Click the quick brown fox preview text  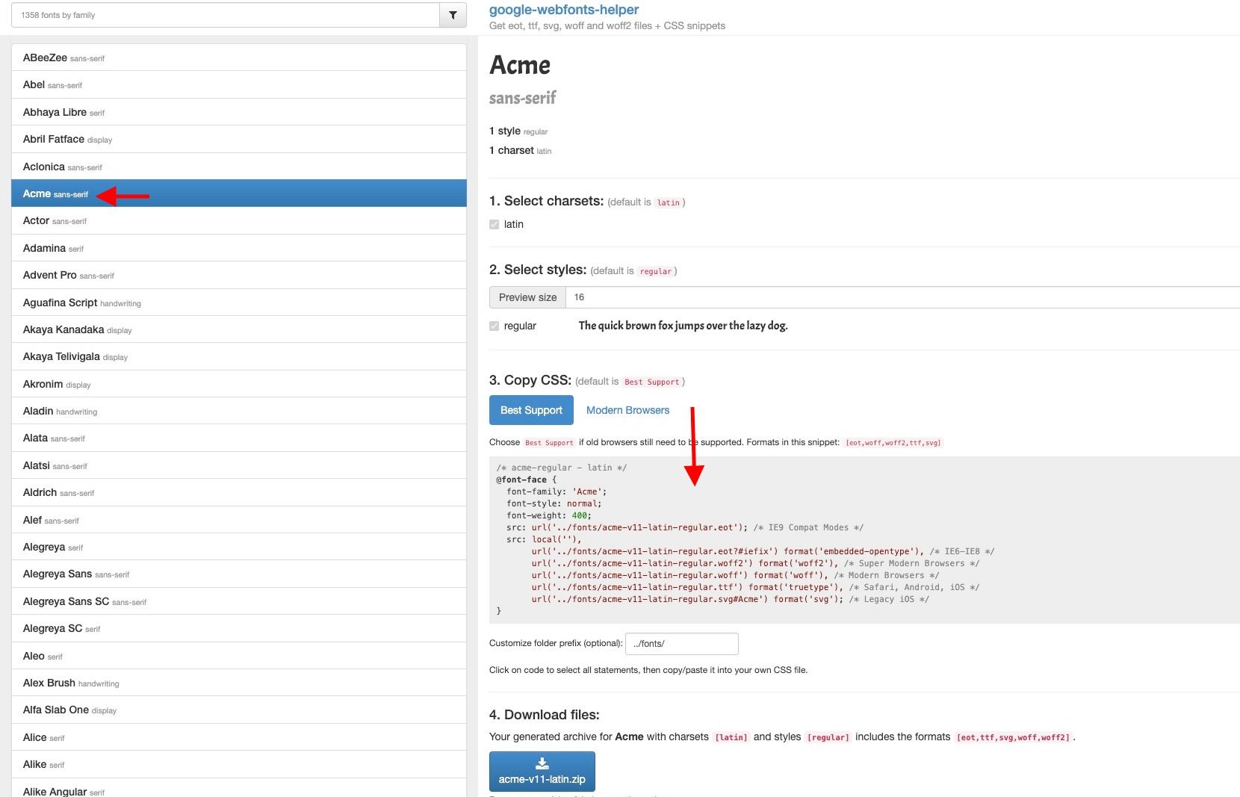[683, 326]
